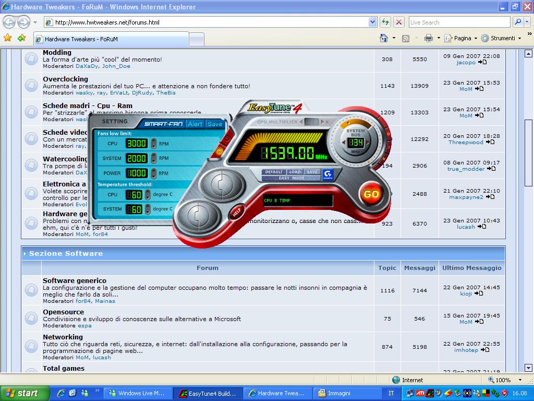Go back with the browser Back arrow
The height and width of the screenshot is (401, 534).
[x=9, y=22]
